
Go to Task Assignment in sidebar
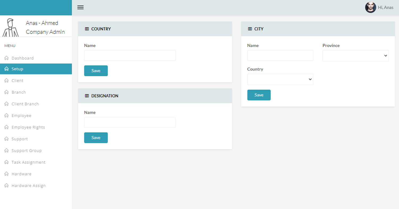pos(28,162)
